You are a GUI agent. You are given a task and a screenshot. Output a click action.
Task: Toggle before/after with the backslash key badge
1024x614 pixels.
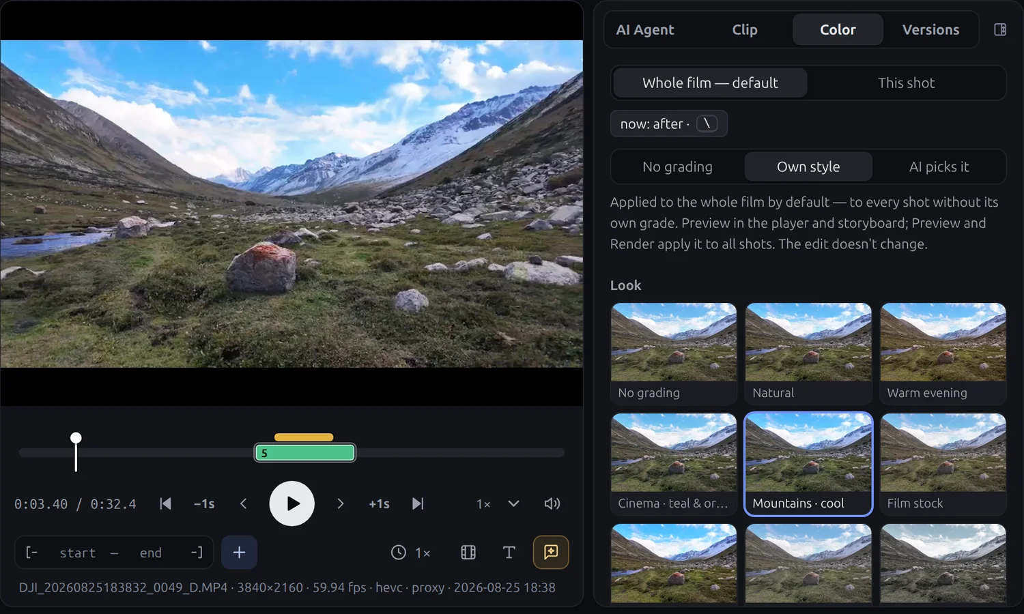click(x=707, y=123)
